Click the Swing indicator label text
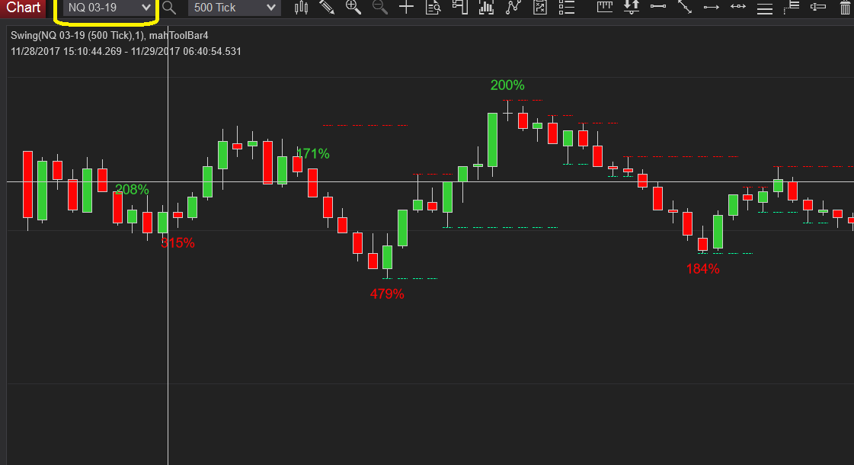Screen dimensions: 854x465 110,35
